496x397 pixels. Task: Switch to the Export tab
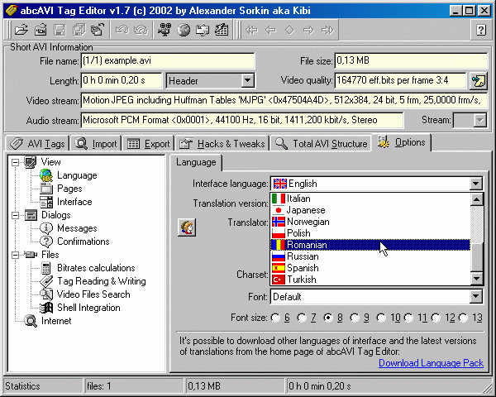148,144
